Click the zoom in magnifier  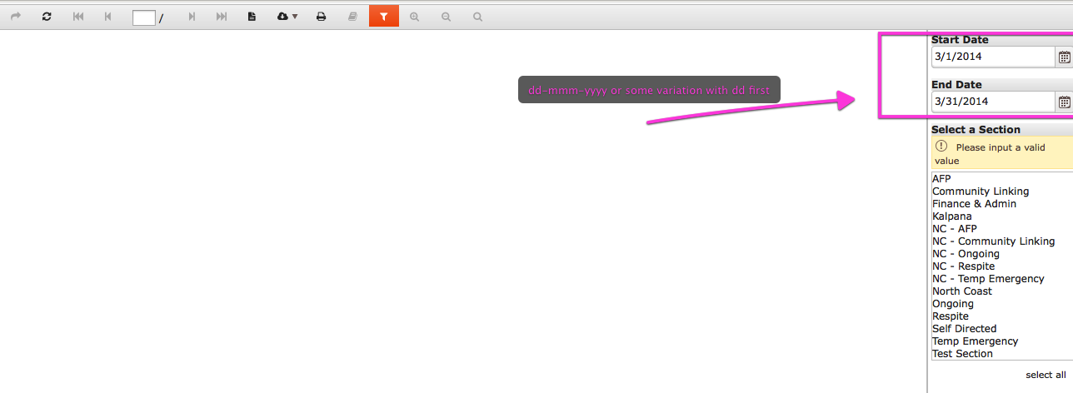pyautogui.click(x=415, y=17)
